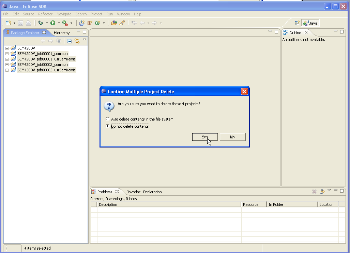Screen dimensions: 350x253
Task: Click the green Run button icon
Action: coord(53,23)
